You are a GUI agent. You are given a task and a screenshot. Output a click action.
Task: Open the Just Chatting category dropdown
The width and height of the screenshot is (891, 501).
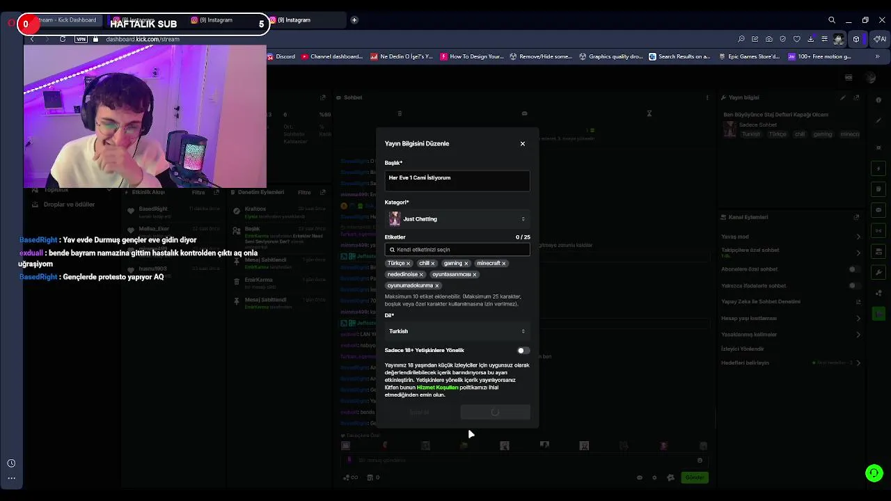click(x=457, y=219)
